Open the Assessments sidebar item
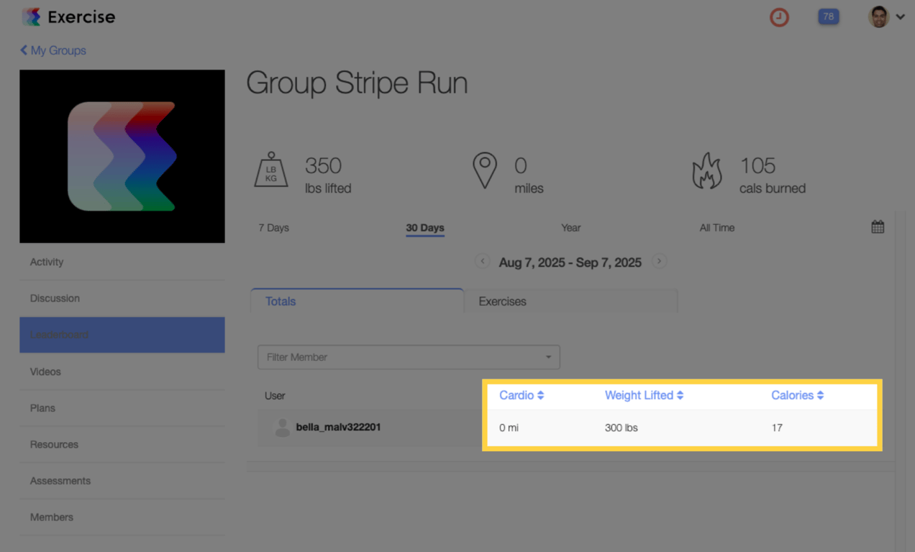This screenshot has width=915, height=552. point(122,481)
